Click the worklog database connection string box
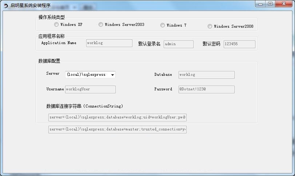 pyautogui.click(x=117, y=117)
